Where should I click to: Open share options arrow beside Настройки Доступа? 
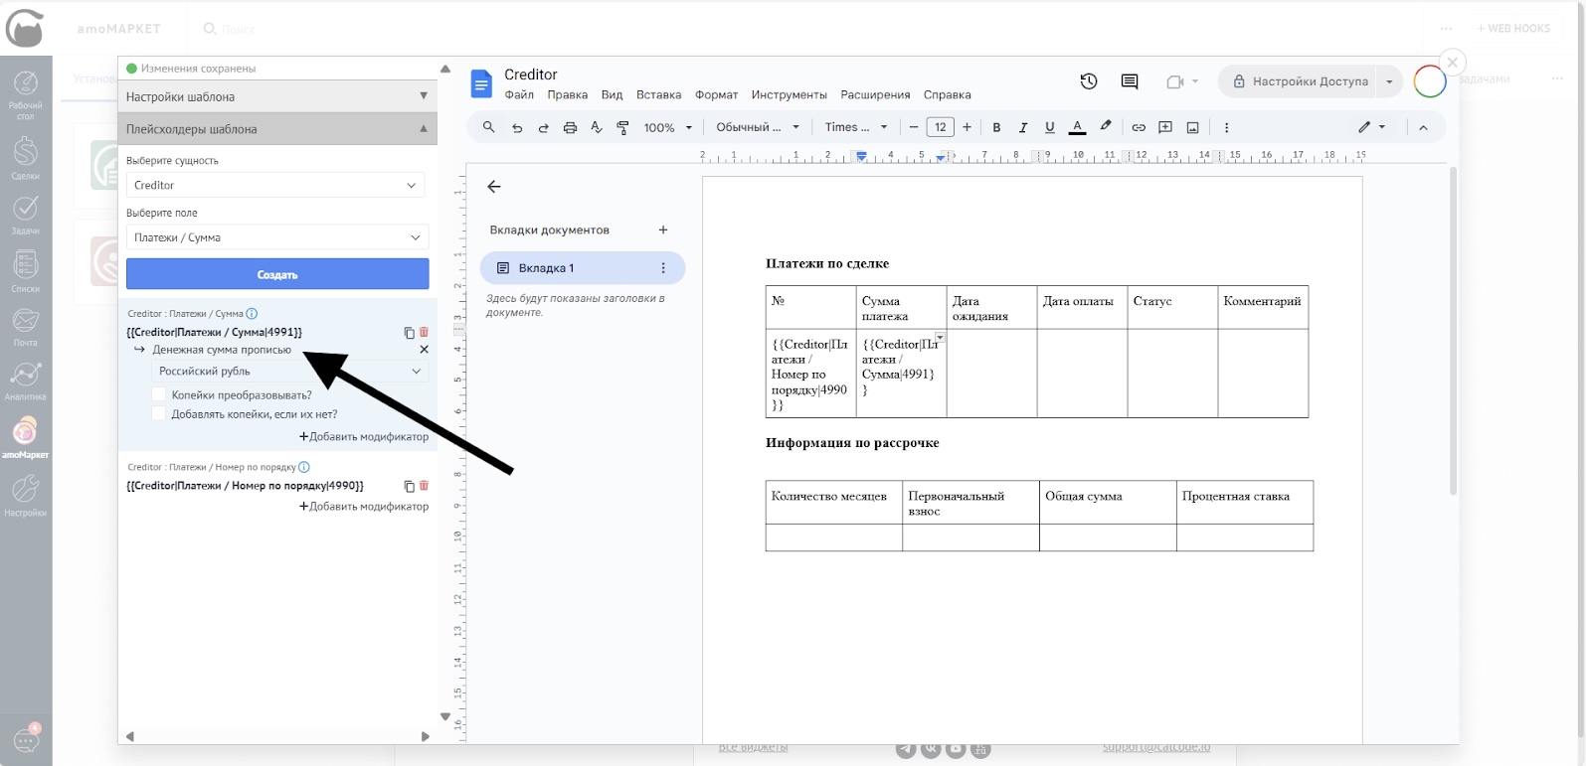pos(1389,81)
